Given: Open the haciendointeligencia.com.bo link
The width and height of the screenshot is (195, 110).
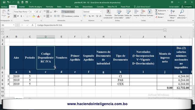Looking at the screenshot, I should coord(97,104).
